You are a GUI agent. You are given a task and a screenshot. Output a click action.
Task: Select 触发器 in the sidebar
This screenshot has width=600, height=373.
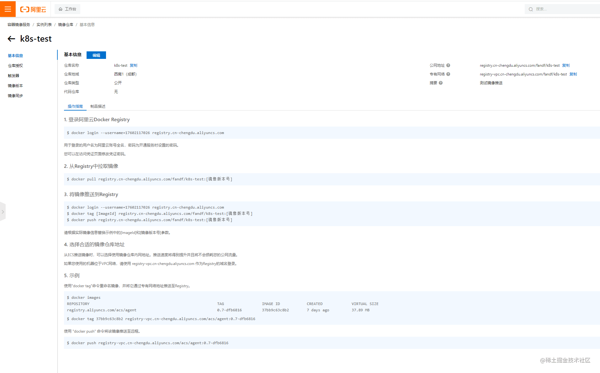pos(13,76)
